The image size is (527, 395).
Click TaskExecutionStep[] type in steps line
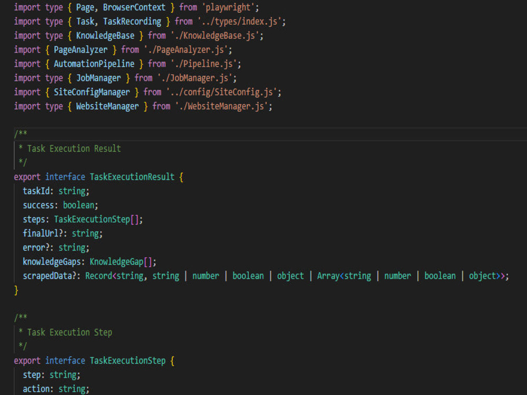point(96,219)
